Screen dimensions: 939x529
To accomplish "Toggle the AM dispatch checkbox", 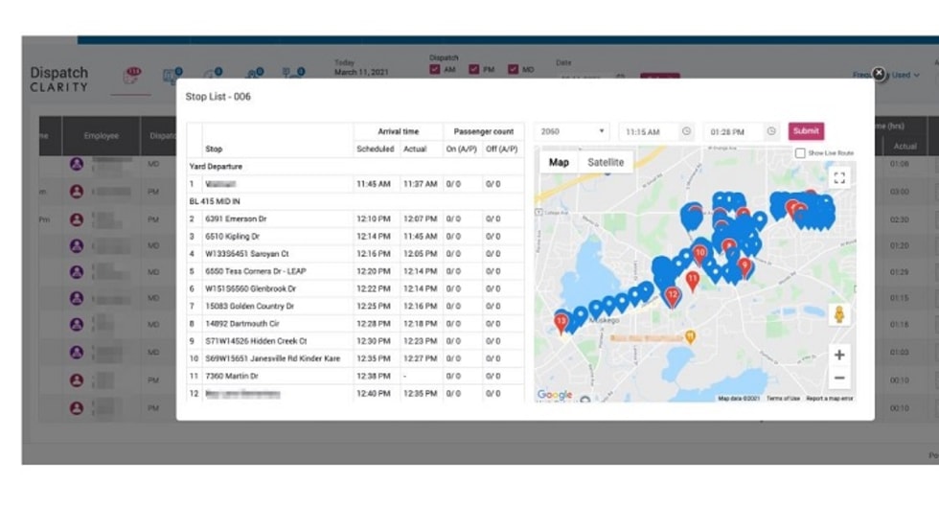I will point(436,70).
